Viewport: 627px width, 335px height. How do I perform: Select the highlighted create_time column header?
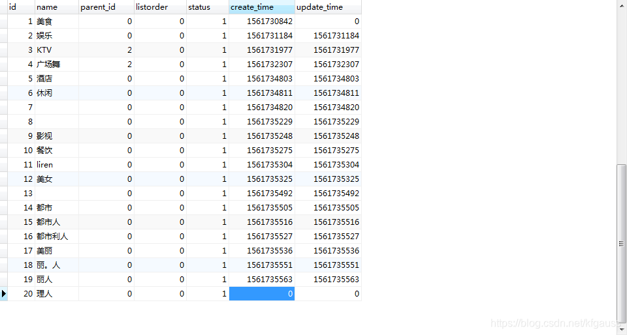tap(262, 7)
